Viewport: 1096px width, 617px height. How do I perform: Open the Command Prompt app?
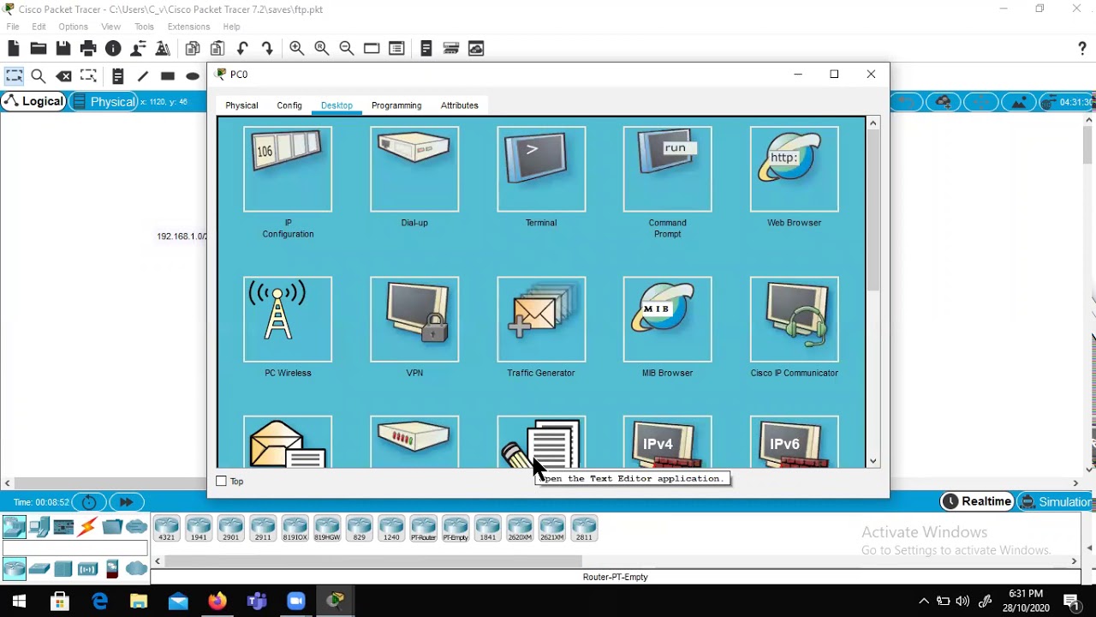click(x=668, y=169)
